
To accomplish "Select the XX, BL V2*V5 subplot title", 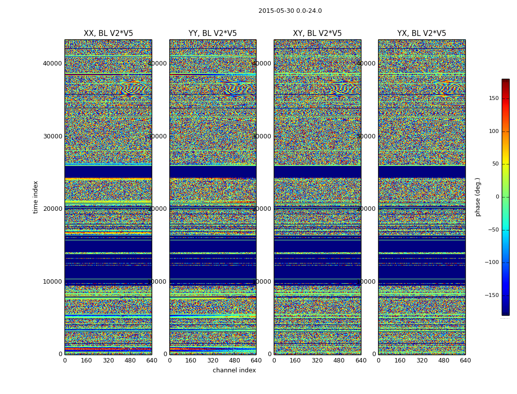I will [x=108, y=33].
